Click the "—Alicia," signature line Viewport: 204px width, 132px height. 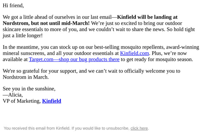13,95
